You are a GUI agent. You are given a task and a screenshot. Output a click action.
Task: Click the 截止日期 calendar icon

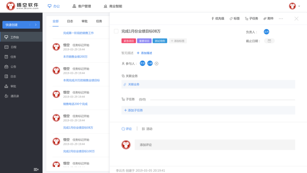pos(269,41)
